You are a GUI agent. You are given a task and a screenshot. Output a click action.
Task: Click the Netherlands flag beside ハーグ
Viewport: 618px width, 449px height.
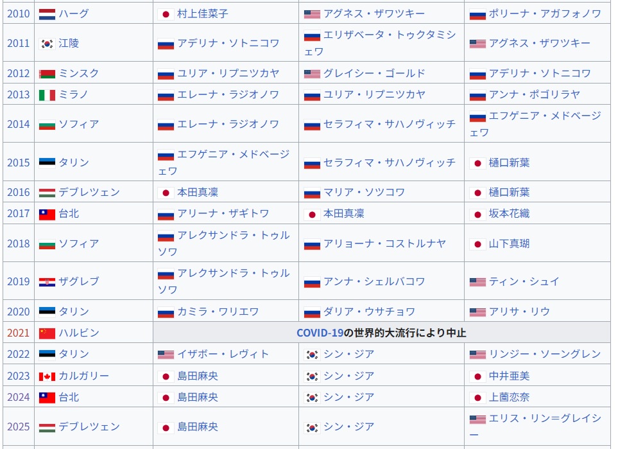[47, 13]
